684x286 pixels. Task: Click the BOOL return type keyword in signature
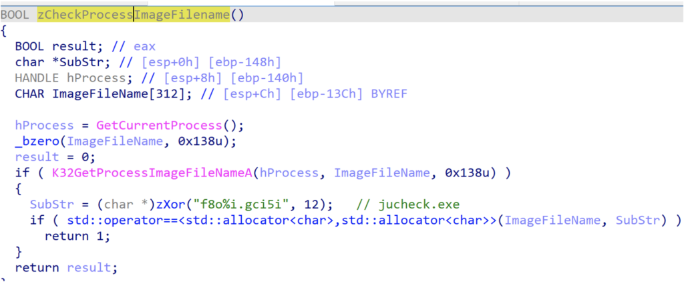[x=15, y=15]
